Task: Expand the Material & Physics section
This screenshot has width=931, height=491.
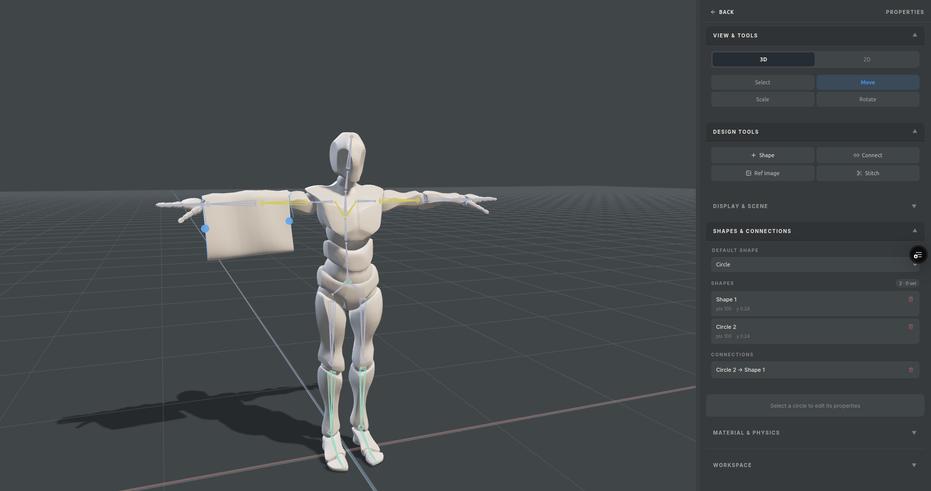Action: pos(815,433)
